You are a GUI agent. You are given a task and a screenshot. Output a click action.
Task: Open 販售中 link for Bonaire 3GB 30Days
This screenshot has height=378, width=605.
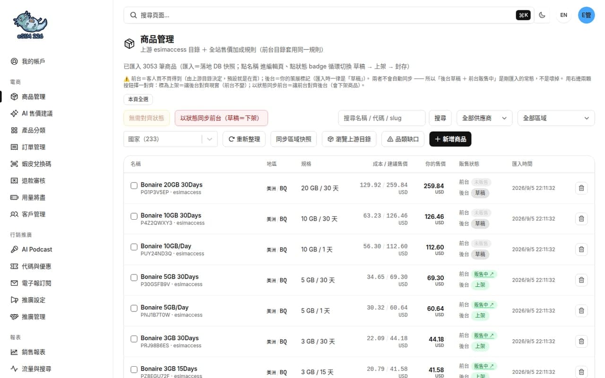click(484, 335)
